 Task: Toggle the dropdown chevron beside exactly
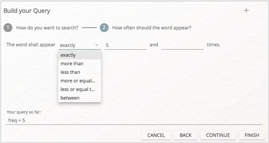click(97, 45)
